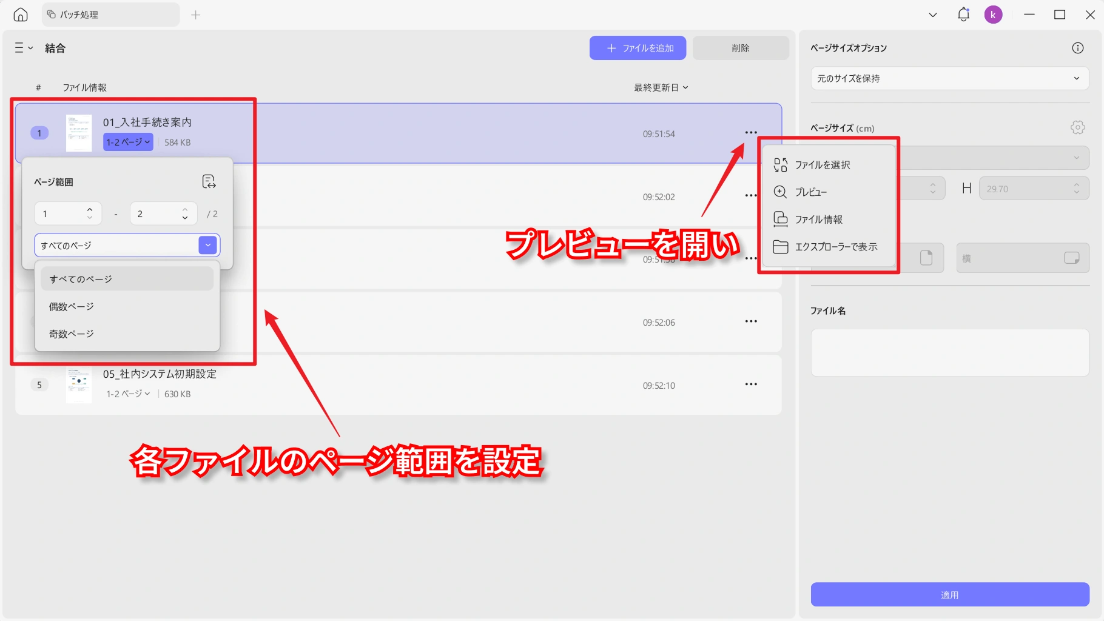
Task: Click row number 5 badge
Action: 39,384
